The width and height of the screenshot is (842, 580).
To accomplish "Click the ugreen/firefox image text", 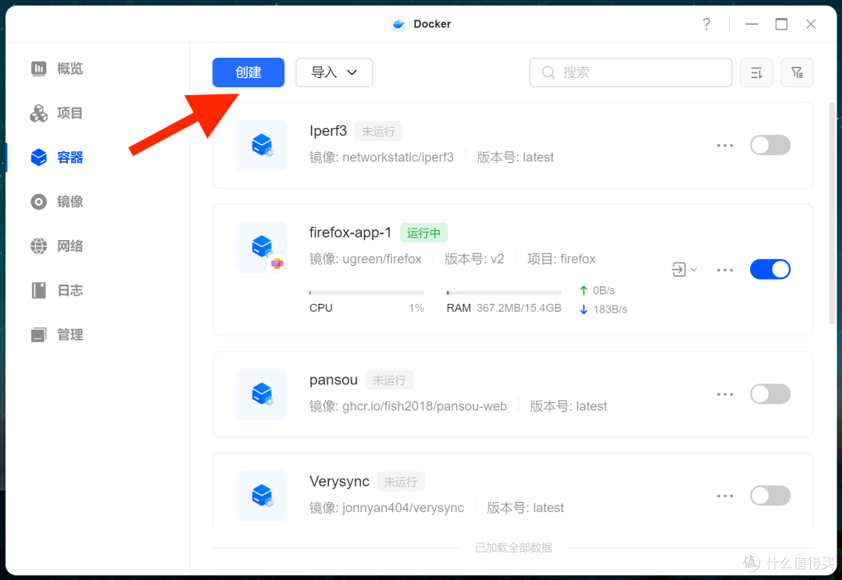I will coord(382,259).
